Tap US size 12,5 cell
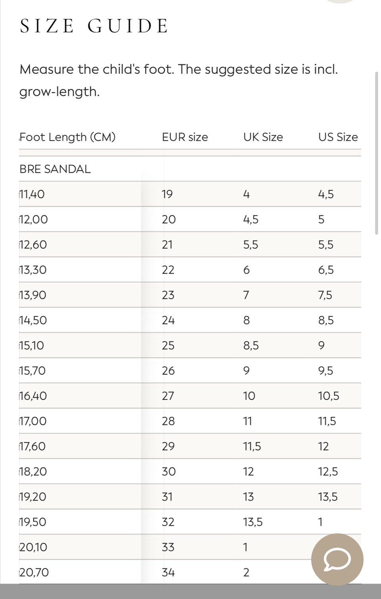The height and width of the screenshot is (599, 381). tap(328, 472)
